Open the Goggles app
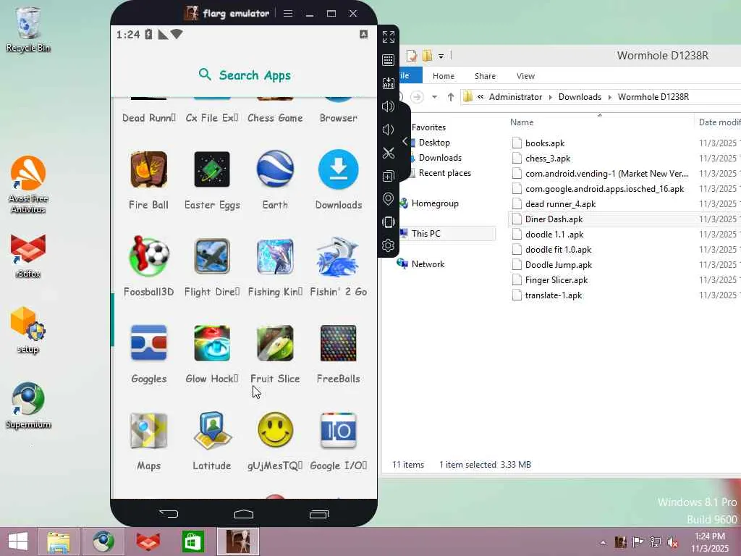This screenshot has width=741, height=556. point(148,344)
